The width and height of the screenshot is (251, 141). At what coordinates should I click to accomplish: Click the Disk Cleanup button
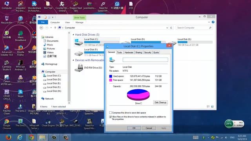pos(160,103)
